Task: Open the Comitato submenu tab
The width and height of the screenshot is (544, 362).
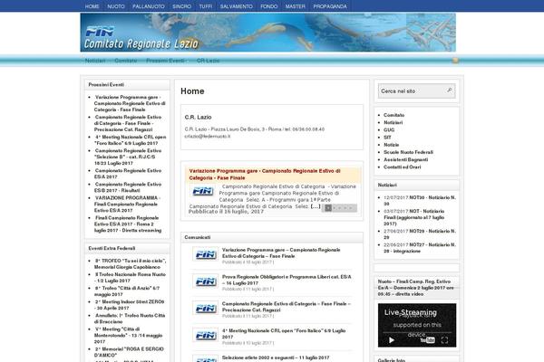Action: coord(126,61)
